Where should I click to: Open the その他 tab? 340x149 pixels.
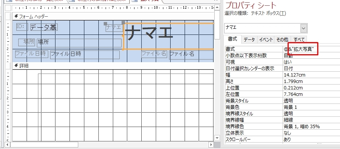point(282,39)
